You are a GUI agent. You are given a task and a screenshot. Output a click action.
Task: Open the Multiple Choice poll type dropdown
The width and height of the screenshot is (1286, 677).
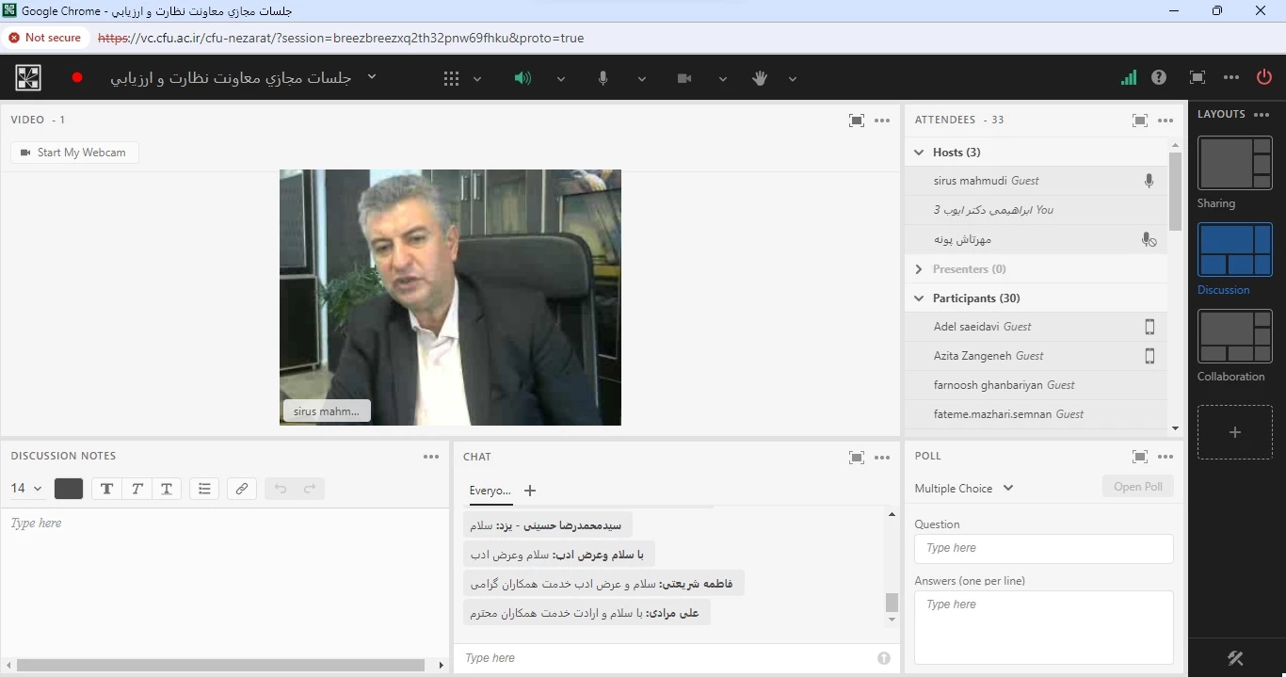[x=964, y=489]
